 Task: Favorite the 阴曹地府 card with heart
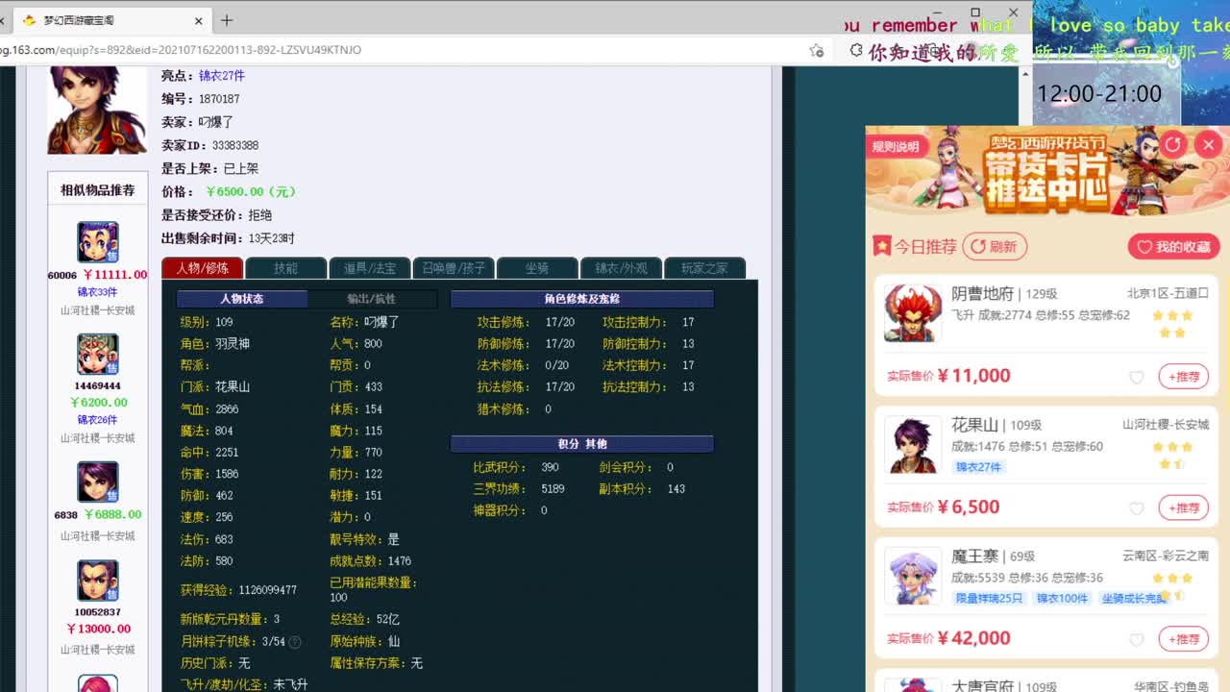[x=1137, y=377]
